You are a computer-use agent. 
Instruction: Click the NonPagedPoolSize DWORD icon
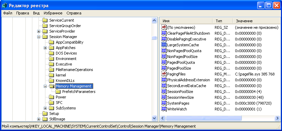[164, 57]
